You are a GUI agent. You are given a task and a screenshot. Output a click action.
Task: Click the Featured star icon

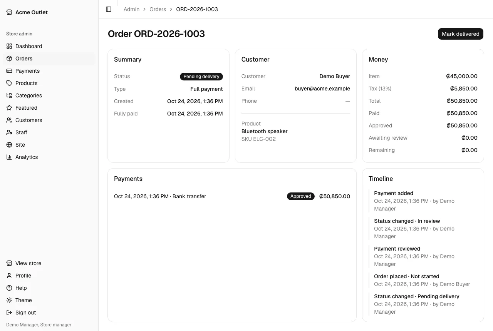(x=9, y=108)
